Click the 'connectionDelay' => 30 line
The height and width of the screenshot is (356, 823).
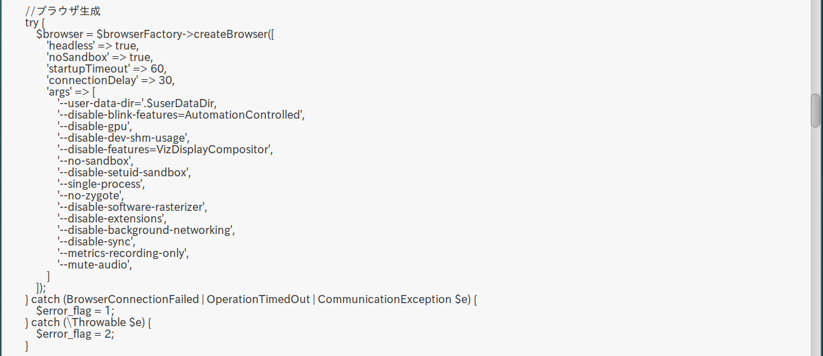[110, 80]
